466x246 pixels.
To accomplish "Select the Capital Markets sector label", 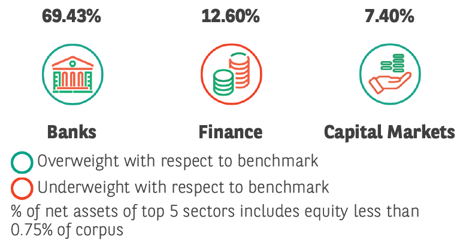I will pos(389,131).
